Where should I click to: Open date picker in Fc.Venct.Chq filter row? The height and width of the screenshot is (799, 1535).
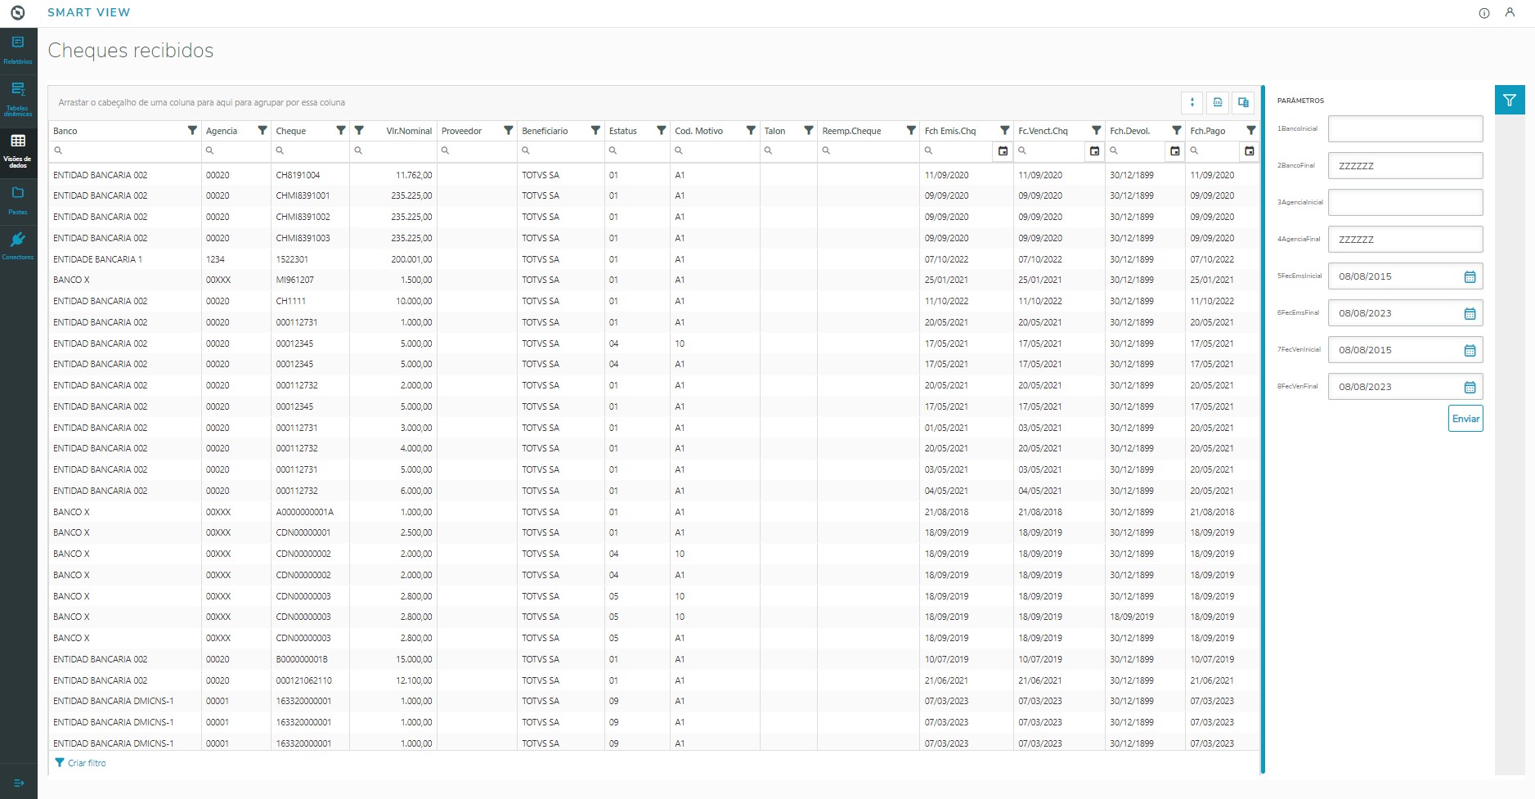(x=1095, y=151)
